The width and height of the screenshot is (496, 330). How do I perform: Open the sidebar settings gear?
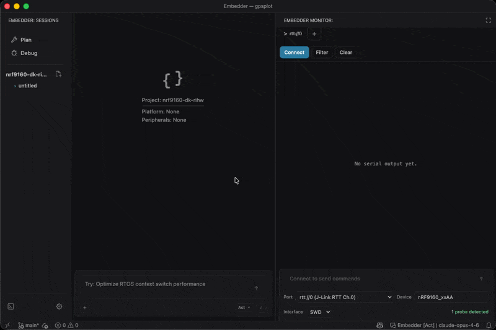(59, 306)
